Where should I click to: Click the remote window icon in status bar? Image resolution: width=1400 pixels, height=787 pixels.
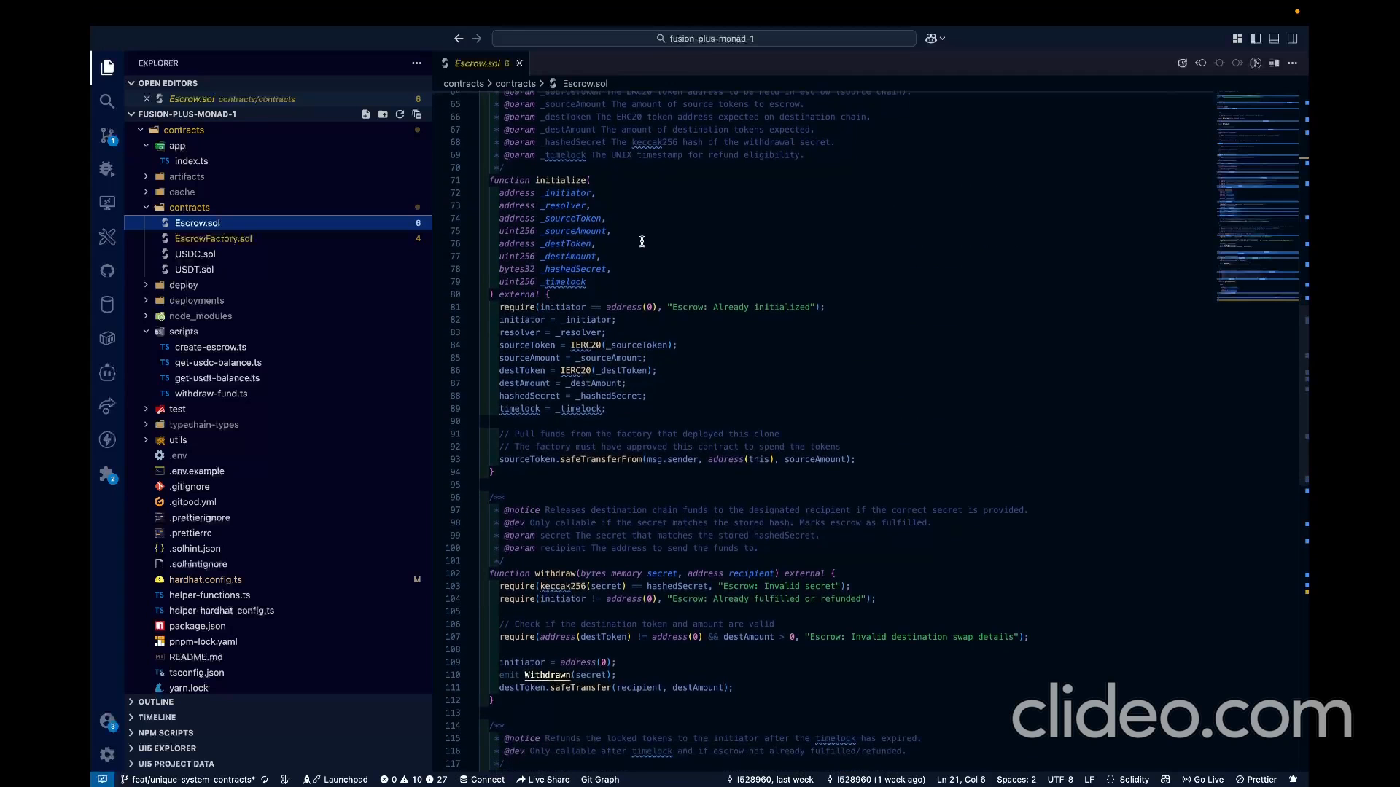(103, 780)
